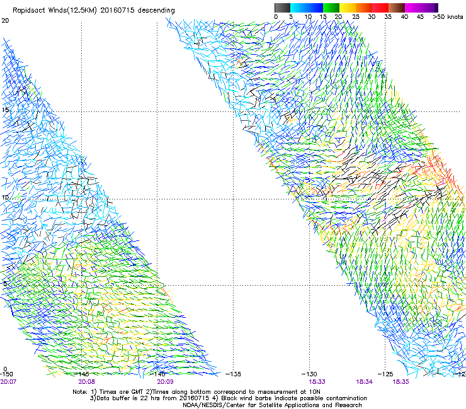Click the purple time stamp '18:33'
Image resolution: width=466 pixels, height=409 pixels.
pyautogui.click(x=317, y=382)
